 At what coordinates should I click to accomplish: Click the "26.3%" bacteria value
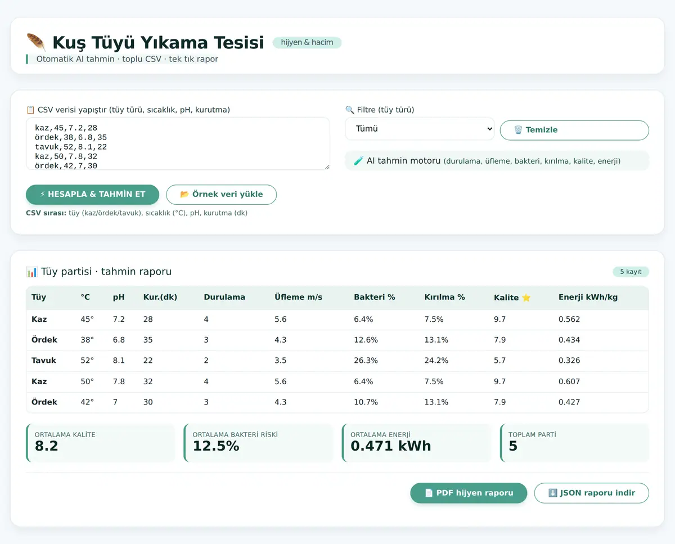tap(366, 361)
